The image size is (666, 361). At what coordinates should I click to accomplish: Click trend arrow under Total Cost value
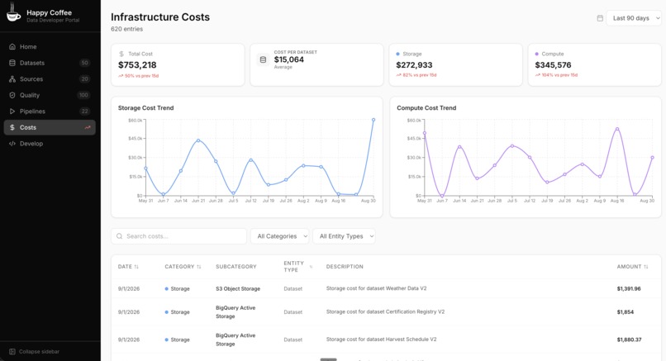(121, 76)
